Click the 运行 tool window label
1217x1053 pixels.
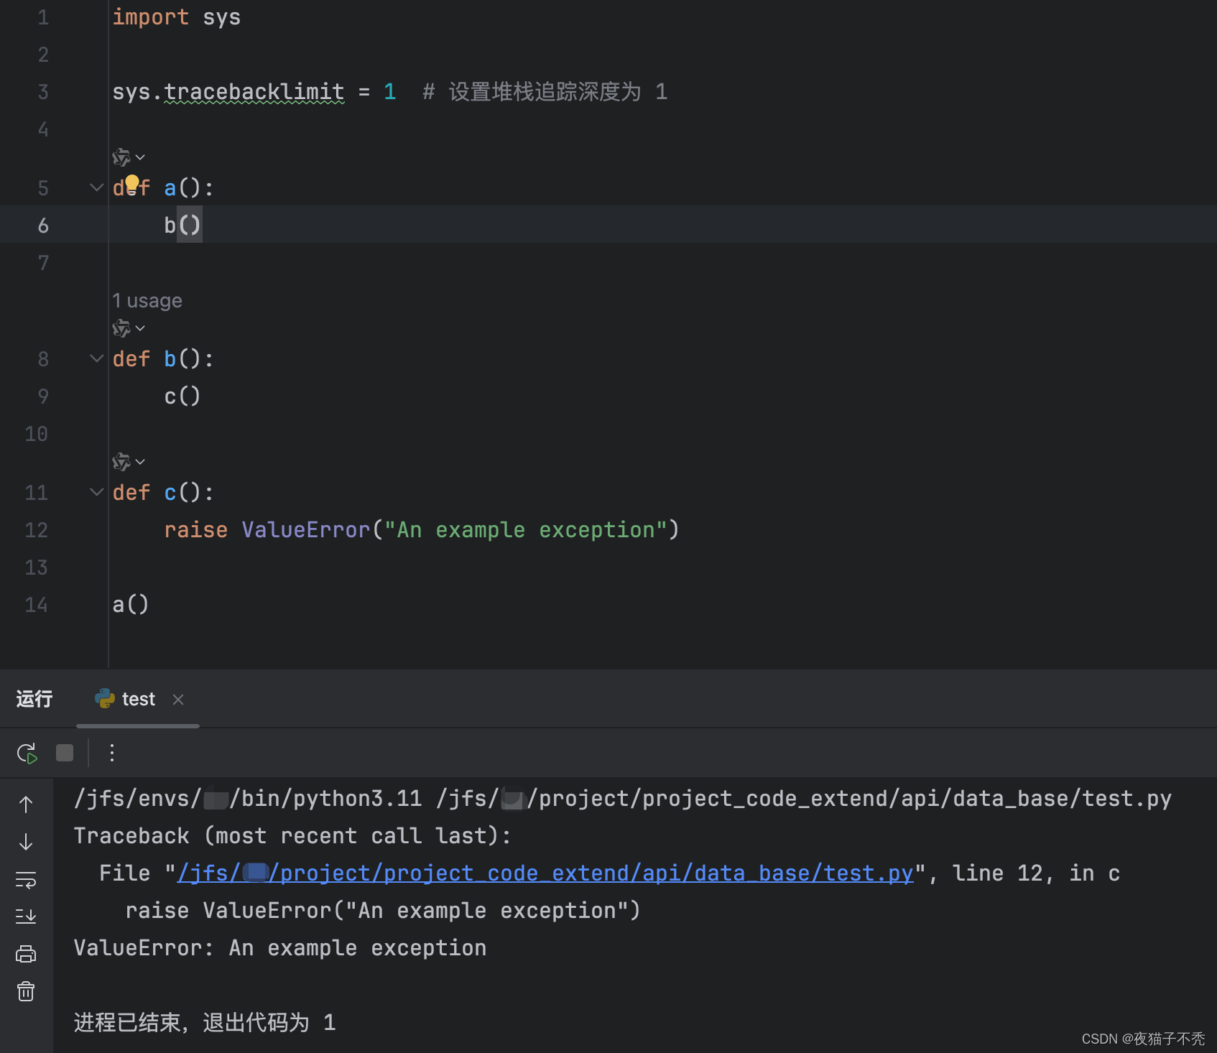pyautogui.click(x=34, y=699)
